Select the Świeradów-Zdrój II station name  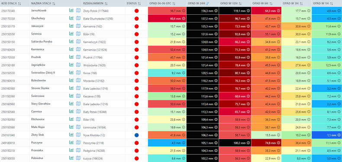(x=43, y=73)
